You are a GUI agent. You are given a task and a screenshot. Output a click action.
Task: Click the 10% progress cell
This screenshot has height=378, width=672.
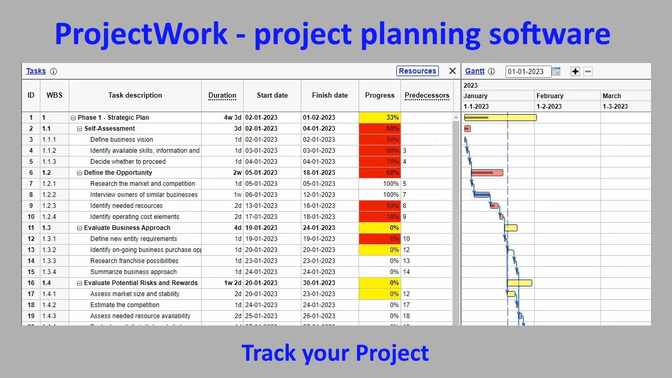(380, 217)
